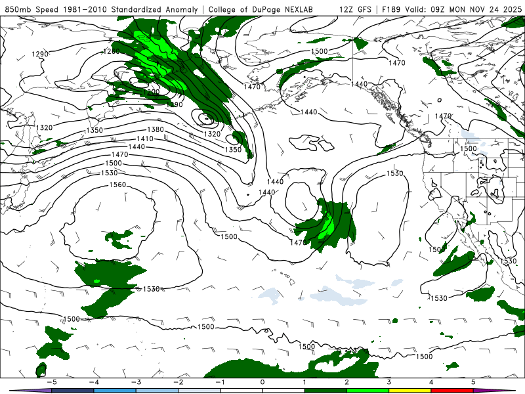Click the colorbar tick label "-1"
525x394 pixels.
point(220,382)
